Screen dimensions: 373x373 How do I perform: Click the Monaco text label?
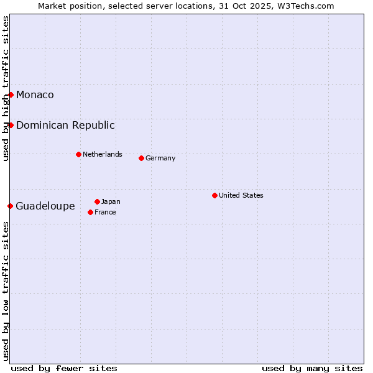tap(35, 94)
